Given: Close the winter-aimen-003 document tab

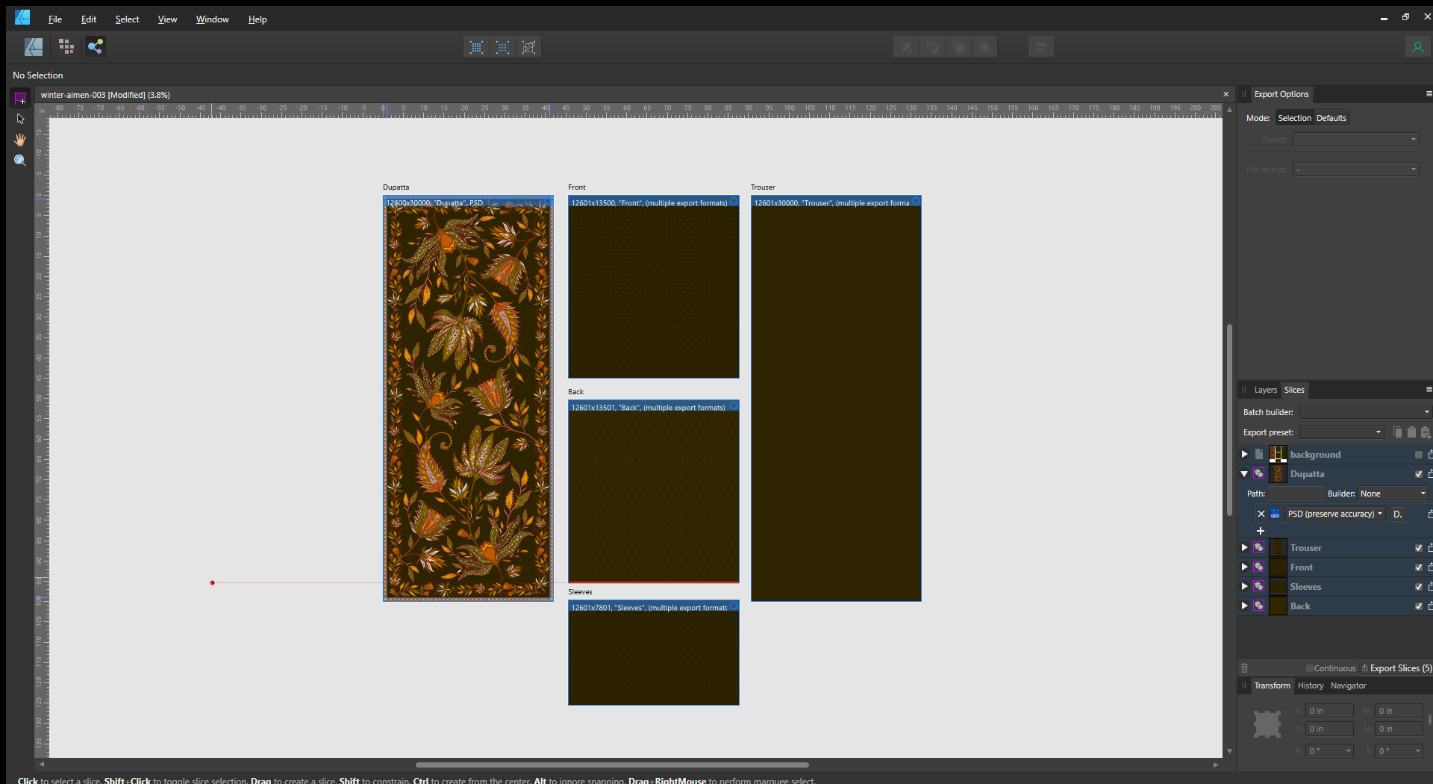Looking at the screenshot, I should 1226,94.
